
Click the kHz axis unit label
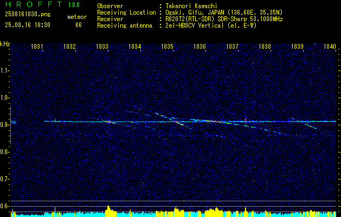coord(5,44)
